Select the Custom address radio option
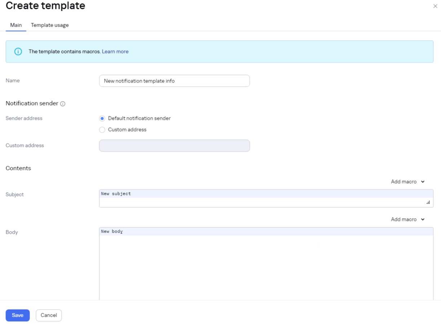441x324 pixels. tap(102, 130)
